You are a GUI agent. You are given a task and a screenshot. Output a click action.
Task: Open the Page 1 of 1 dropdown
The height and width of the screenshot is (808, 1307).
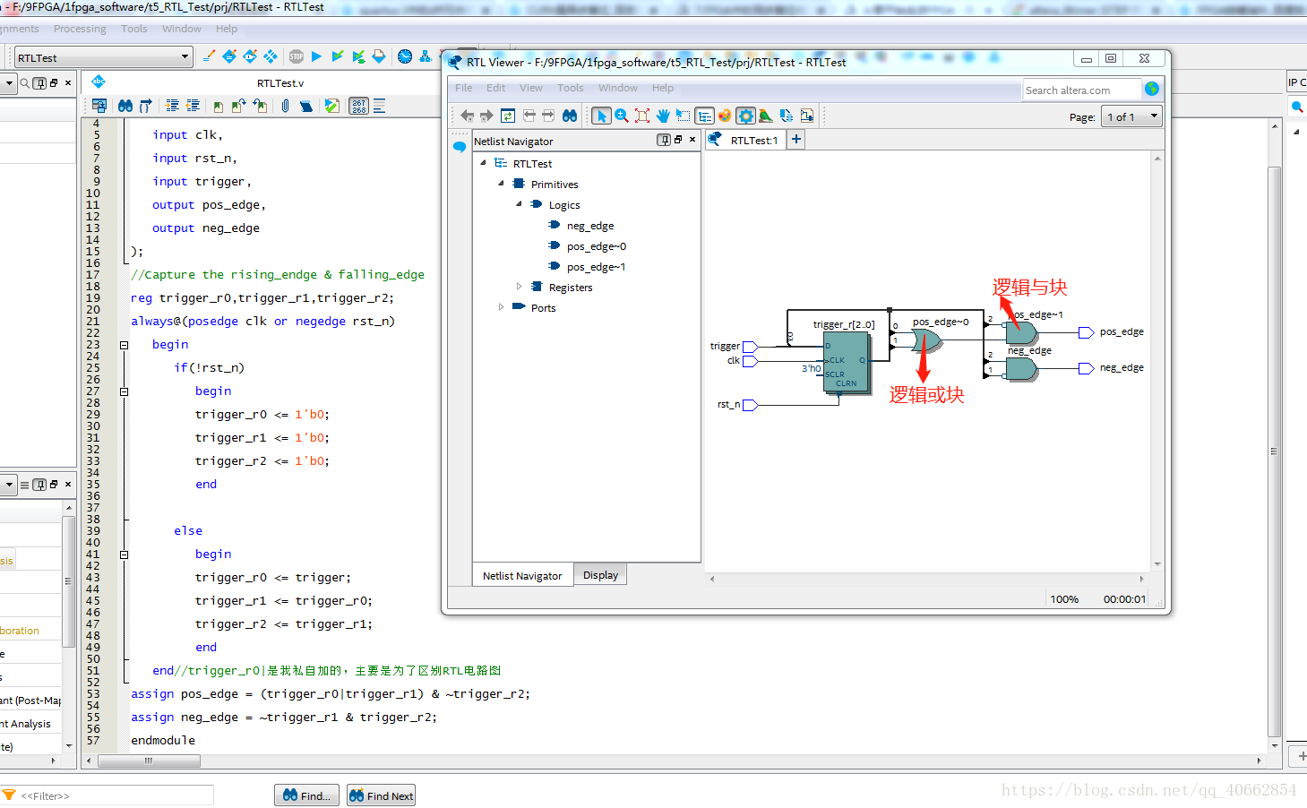click(x=1131, y=116)
